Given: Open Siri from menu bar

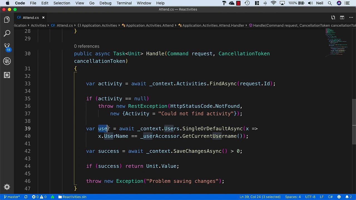Looking at the screenshot, I should tap(339, 3).
